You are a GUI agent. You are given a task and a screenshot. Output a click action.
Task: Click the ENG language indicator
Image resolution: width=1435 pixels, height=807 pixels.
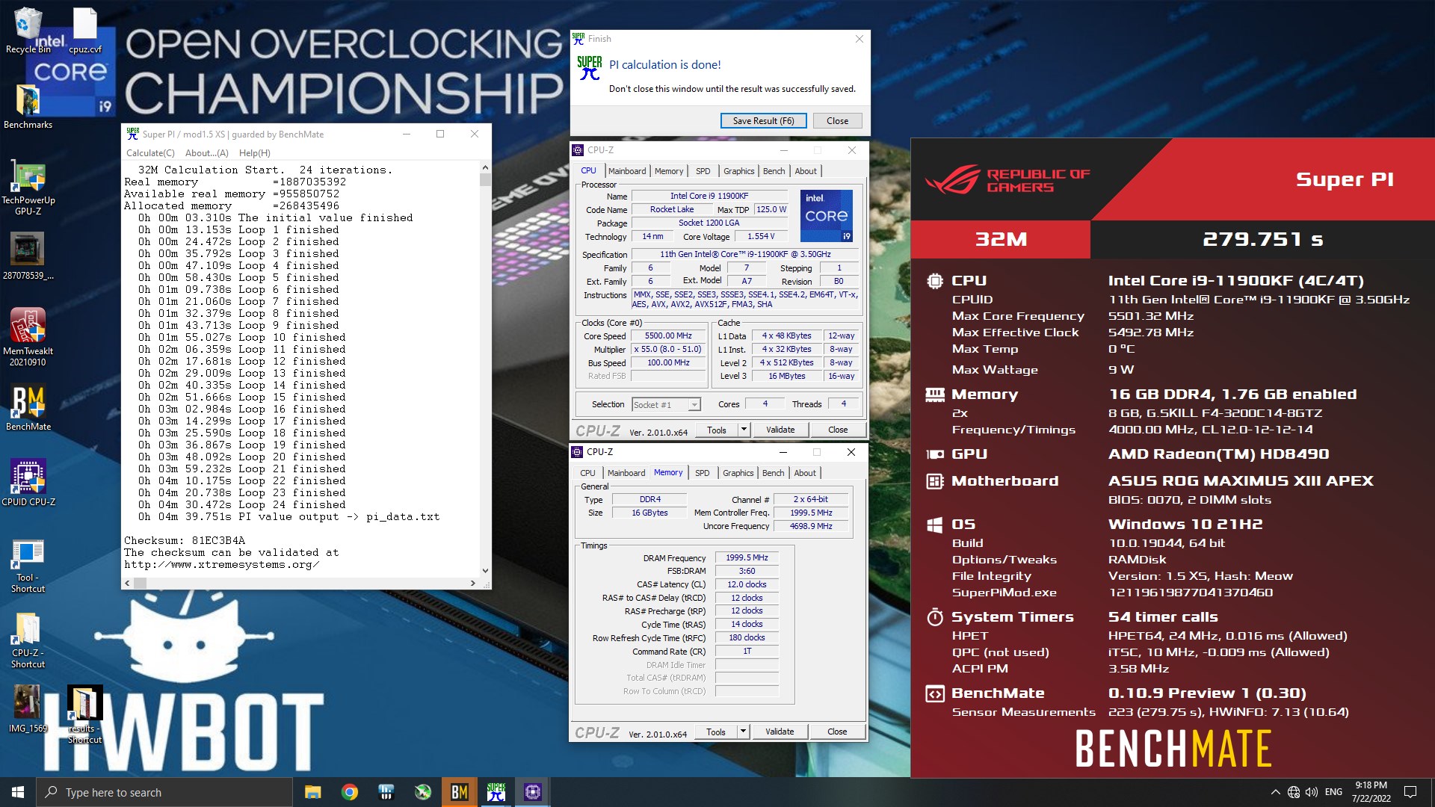pyautogui.click(x=1333, y=792)
